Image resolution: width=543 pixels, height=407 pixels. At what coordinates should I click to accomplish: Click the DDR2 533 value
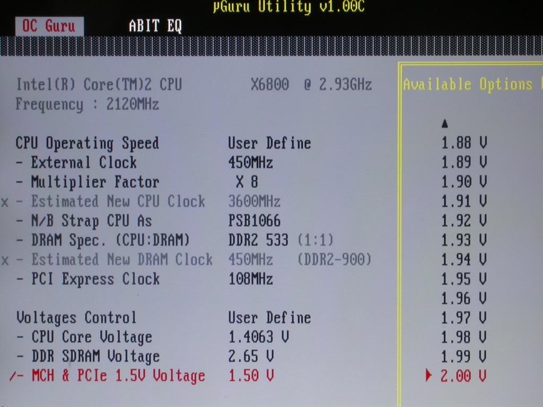tap(258, 240)
